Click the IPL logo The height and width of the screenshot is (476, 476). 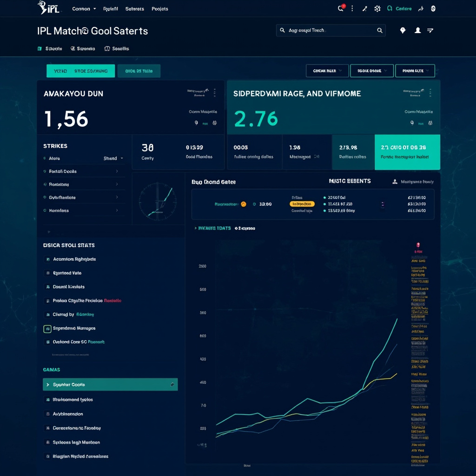click(48, 7)
